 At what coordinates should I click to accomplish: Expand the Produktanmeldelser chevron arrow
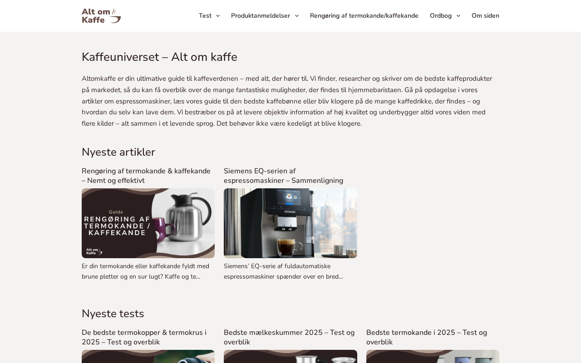tap(297, 16)
